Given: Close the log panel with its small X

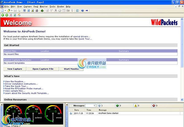Looking at the screenshot, I should pos(67,105).
